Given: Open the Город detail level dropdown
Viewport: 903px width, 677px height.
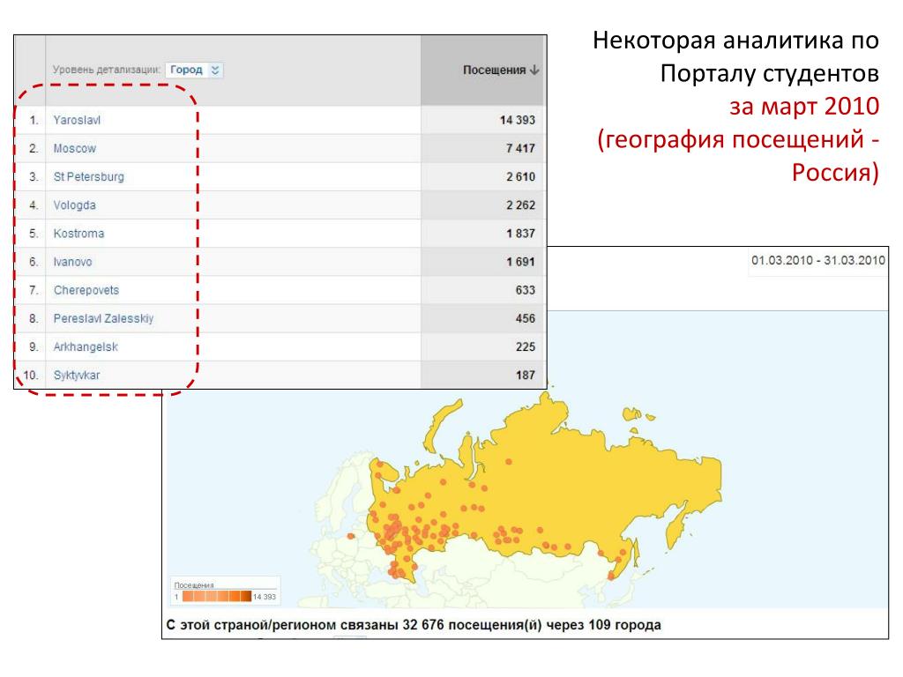Looking at the screenshot, I should [x=194, y=71].
